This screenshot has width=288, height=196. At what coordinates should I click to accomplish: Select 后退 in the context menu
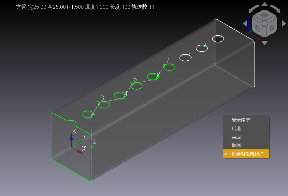pyautogui.click(x=236, y=128)
